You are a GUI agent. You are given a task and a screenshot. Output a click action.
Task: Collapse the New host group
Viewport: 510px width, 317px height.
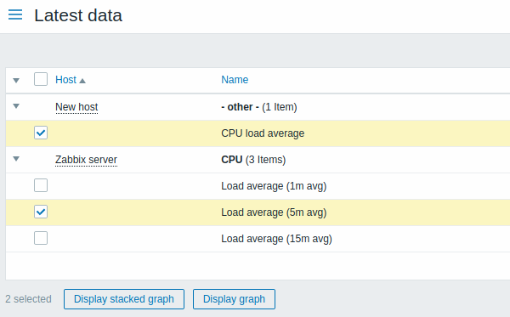tap(16, 106)
